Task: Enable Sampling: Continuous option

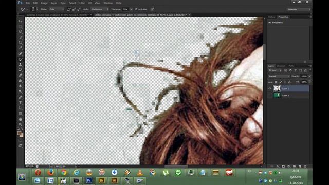Action: pos(69,9)
